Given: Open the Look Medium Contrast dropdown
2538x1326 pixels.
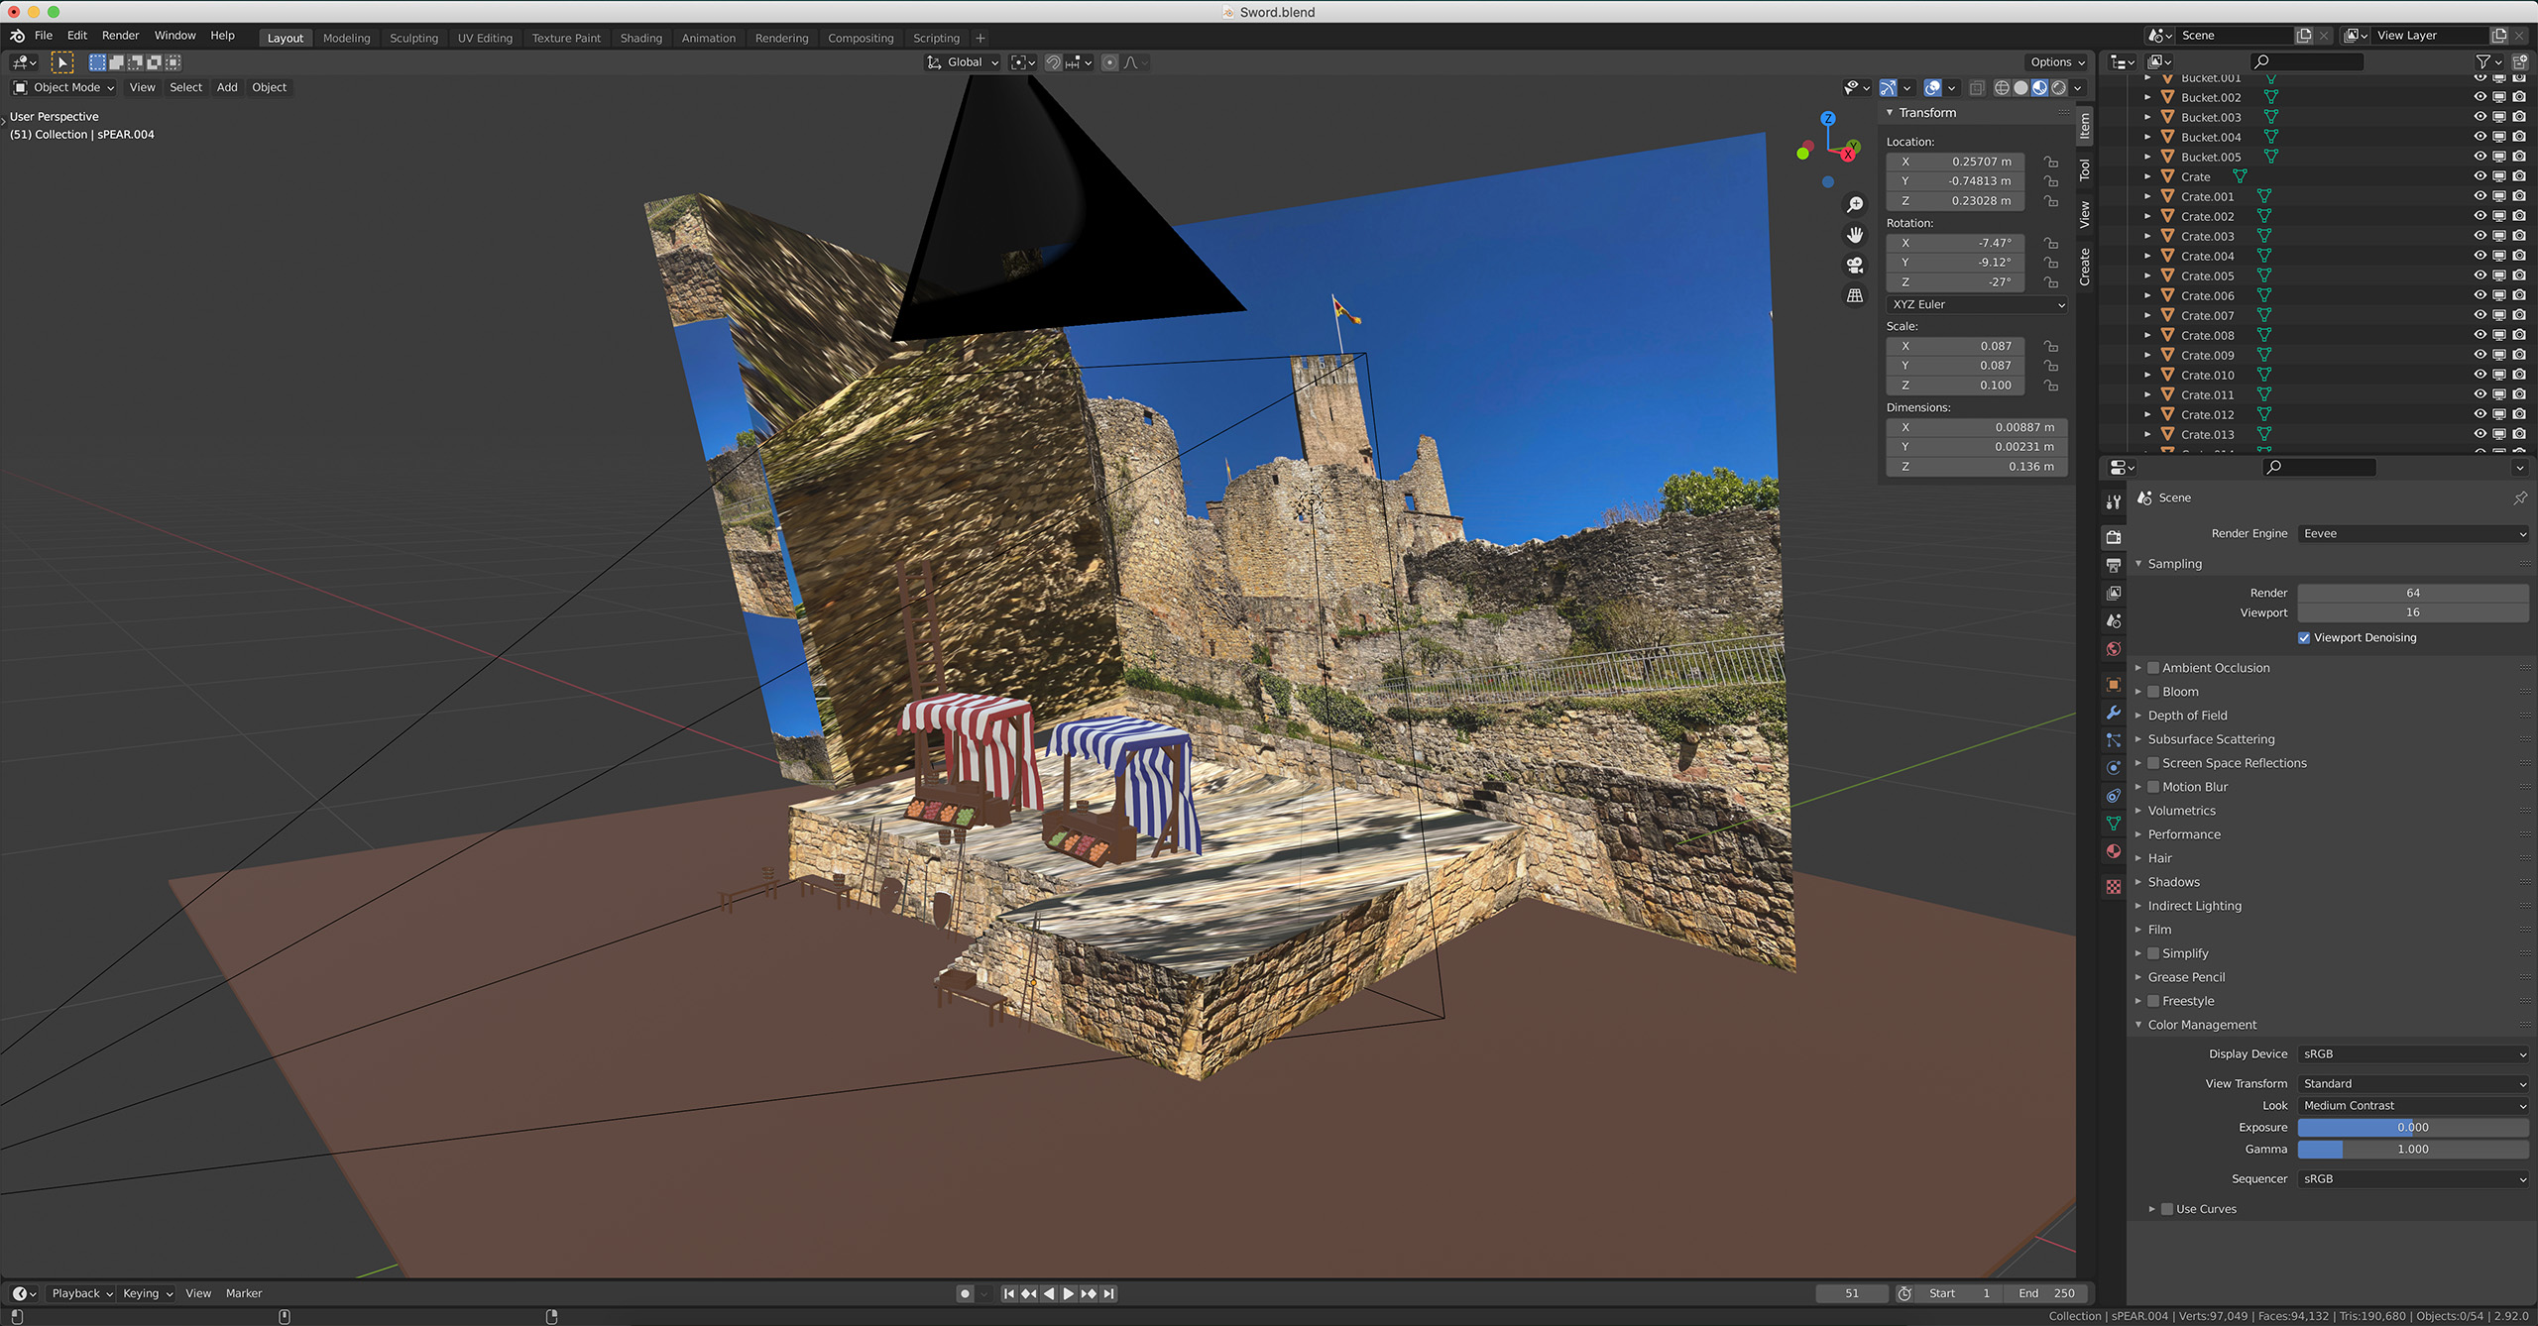Looking at the screenshot, I should tap(2413, 1106).
